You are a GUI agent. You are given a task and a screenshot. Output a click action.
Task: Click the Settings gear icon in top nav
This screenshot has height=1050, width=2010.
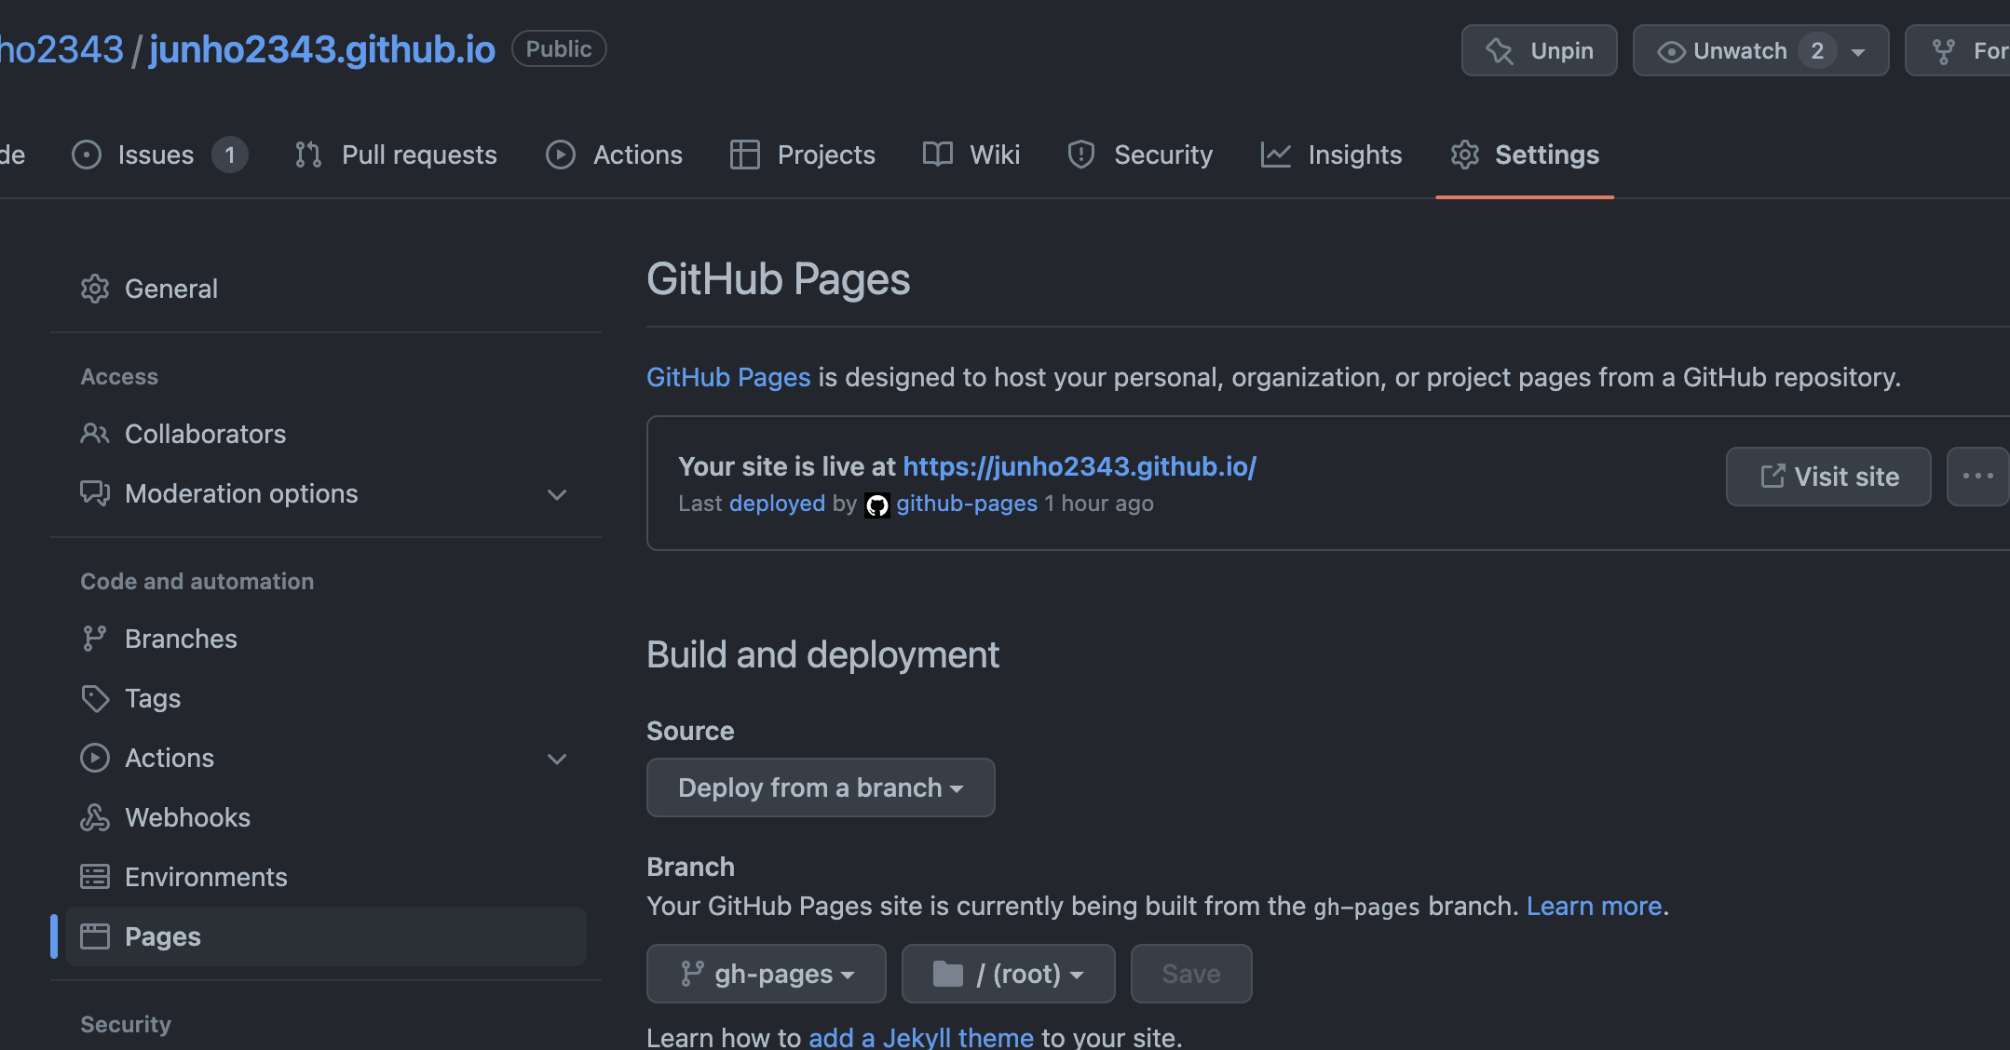pyautogui.click(x=1465, y=155)
